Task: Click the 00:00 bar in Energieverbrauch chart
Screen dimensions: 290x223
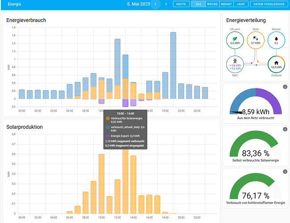Action: [22, 94]
